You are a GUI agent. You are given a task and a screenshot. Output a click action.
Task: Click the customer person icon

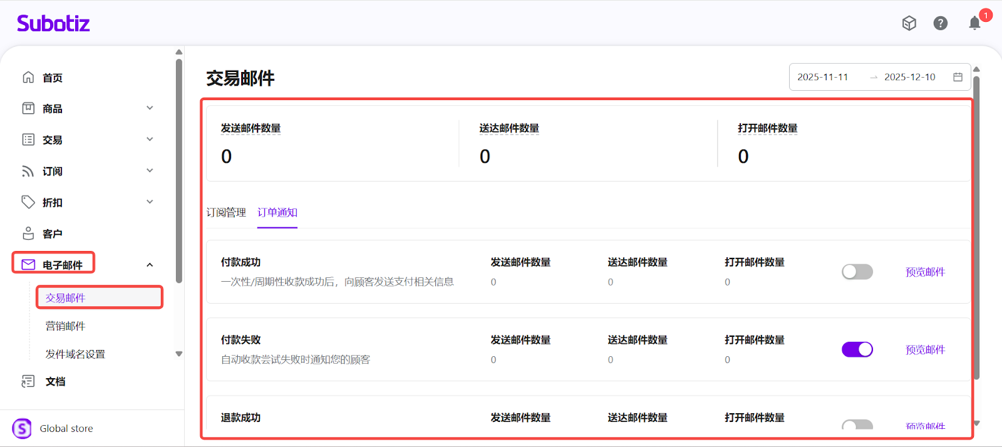(x=28, y=234)
